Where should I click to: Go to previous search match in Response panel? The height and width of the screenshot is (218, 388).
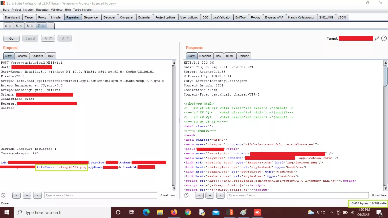[x=199, y=195]
